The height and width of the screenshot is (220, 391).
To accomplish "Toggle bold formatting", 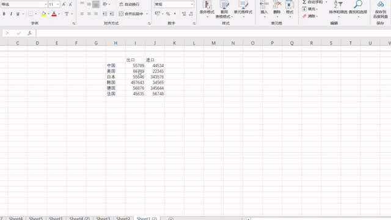I will coord(4,14).
